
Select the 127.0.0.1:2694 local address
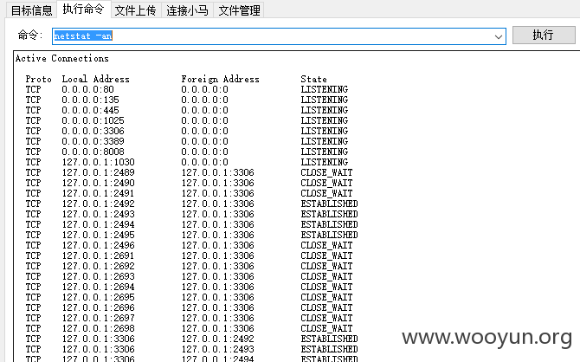pos(98,286)
